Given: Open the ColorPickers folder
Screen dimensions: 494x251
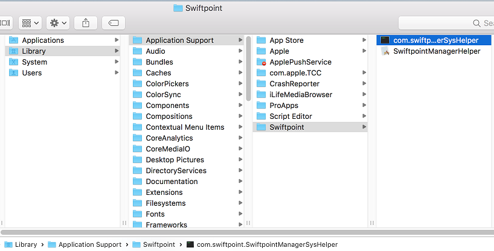Looking at the screenshot, I should [x=187, y=83].
